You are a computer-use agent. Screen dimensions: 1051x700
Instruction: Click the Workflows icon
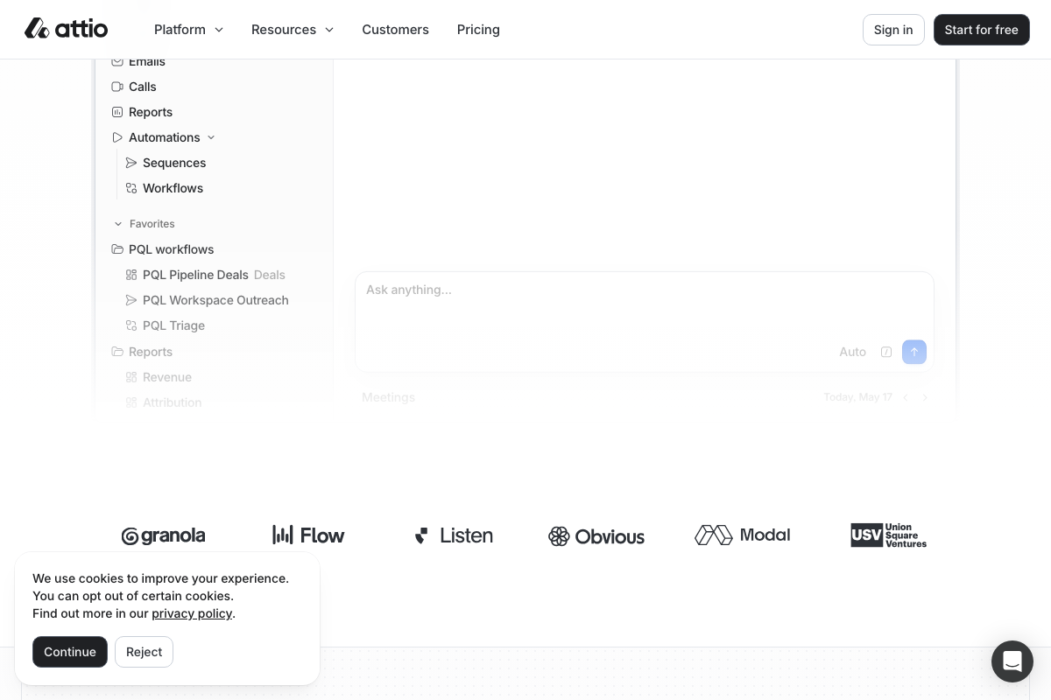pyautogui.click(x=131, y=188)
